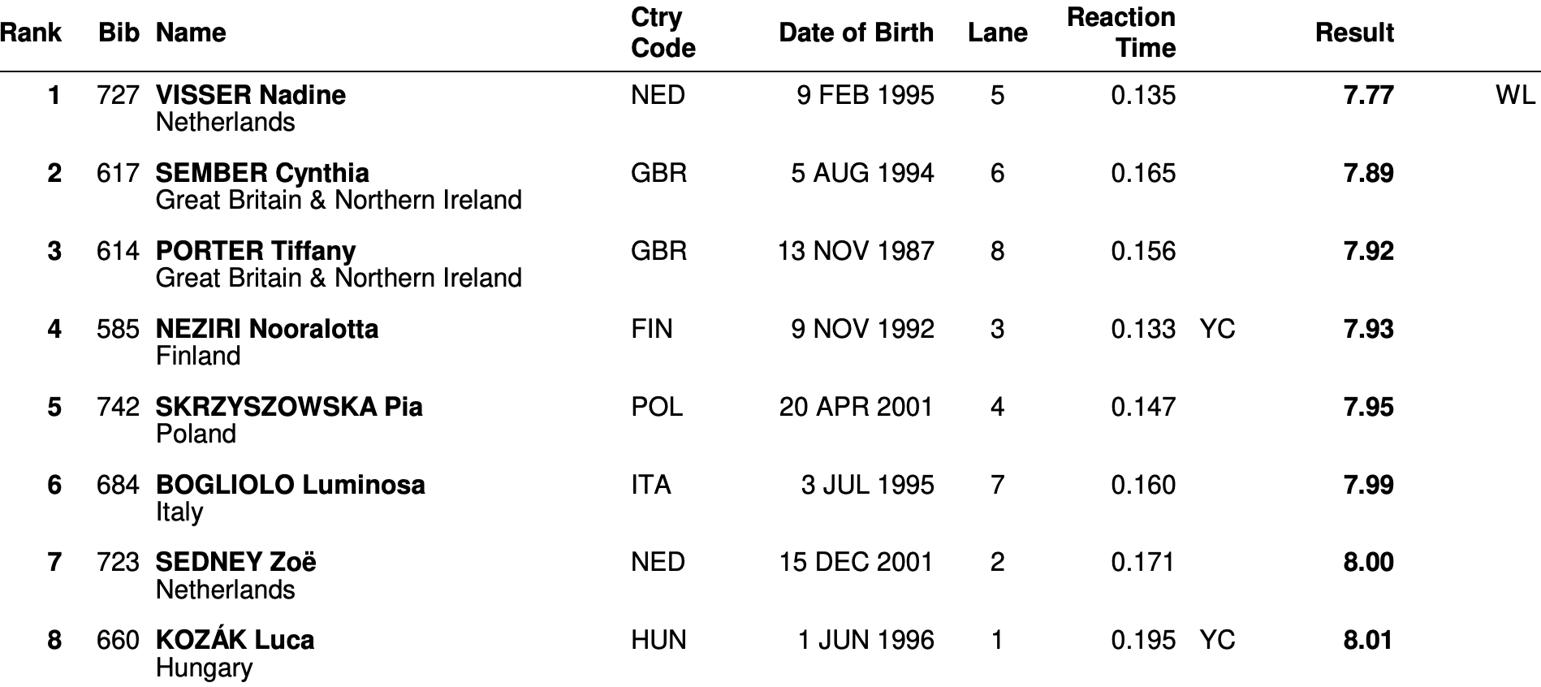1541x687 pixels.
Task: Select the winning result 7.77
Action: (1369, 95)
